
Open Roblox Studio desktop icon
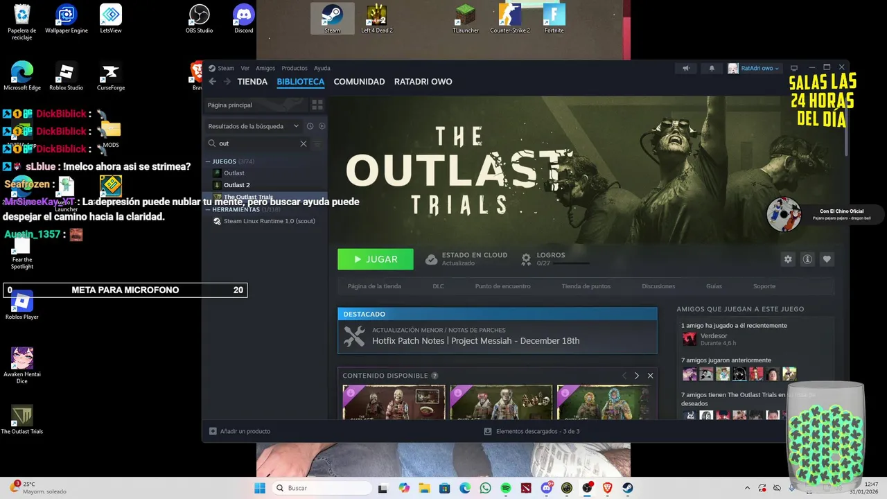[67, 76]
